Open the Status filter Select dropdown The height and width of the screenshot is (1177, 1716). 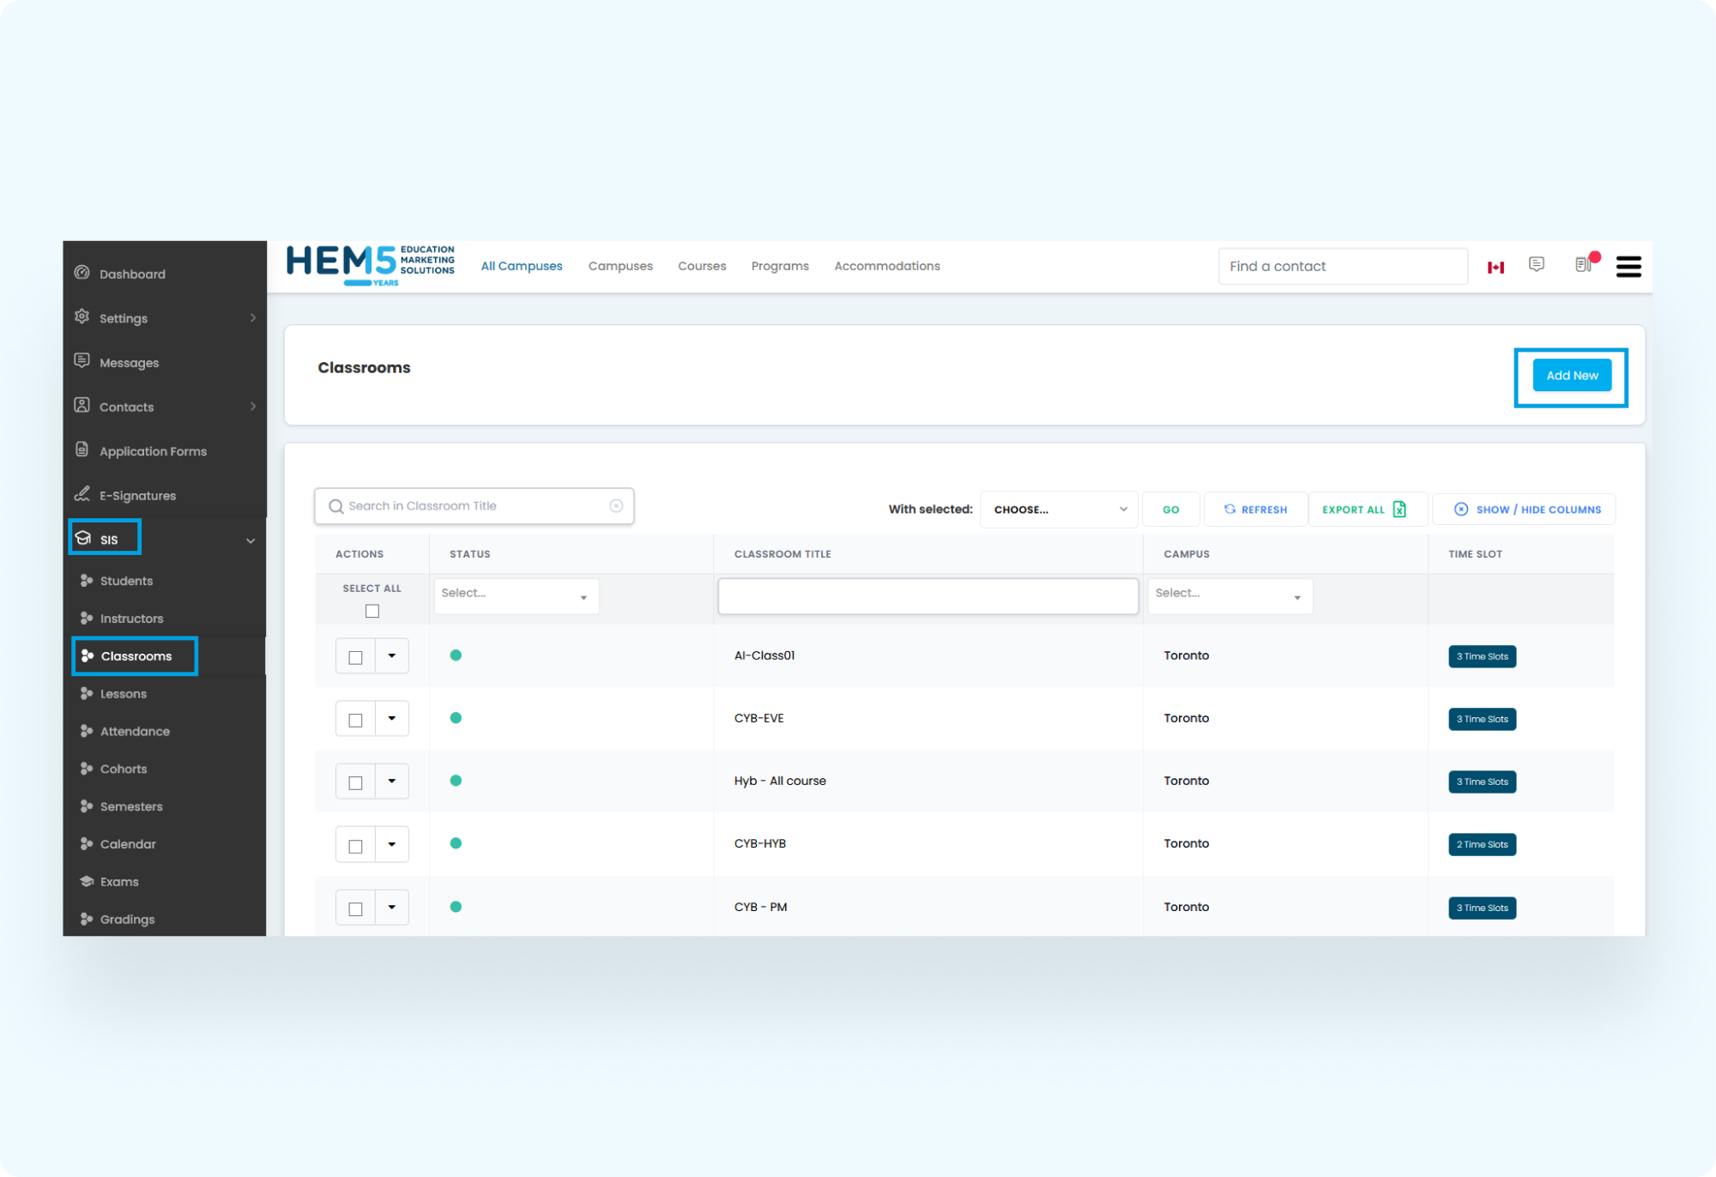pyautogui.click(x=516, y=595)
